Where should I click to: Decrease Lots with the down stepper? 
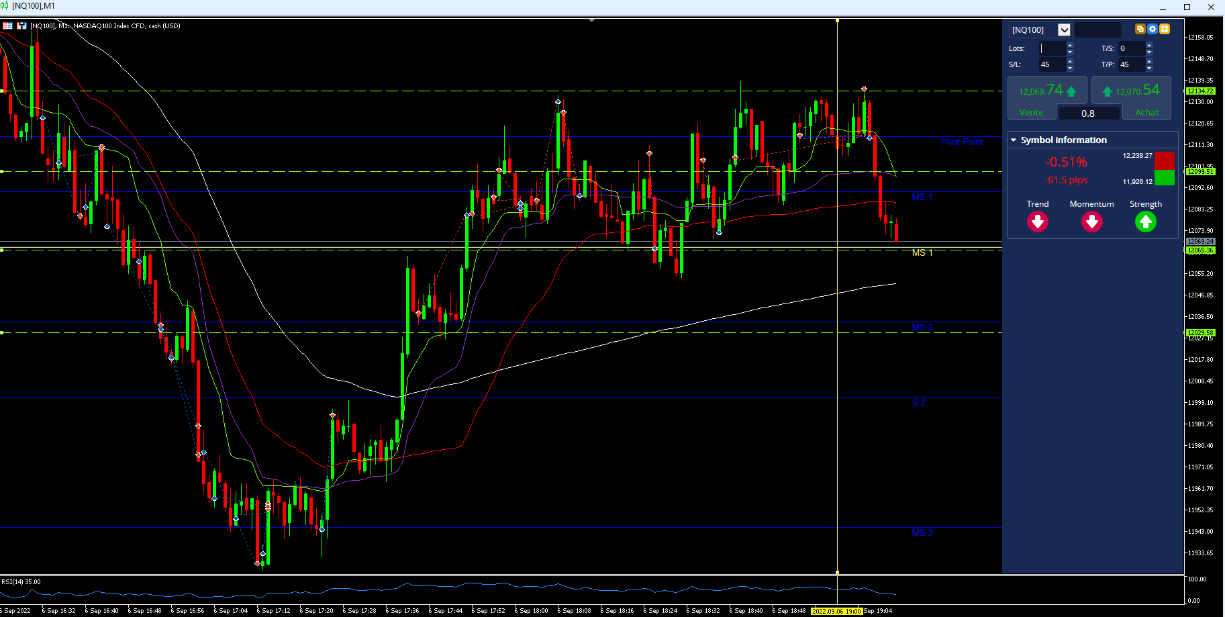tap(1070, 52)
